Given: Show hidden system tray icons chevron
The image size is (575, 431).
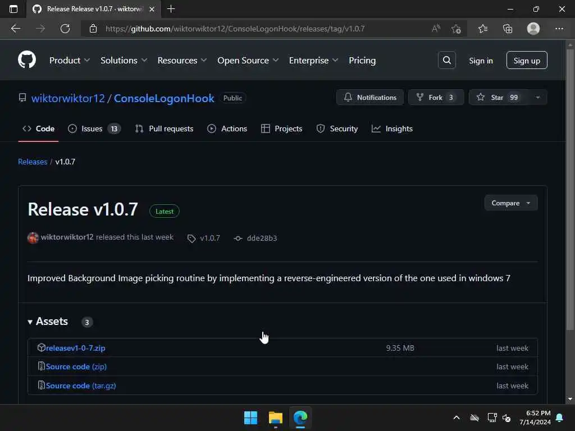Looking at the screenshot, I should coord(457,418).
